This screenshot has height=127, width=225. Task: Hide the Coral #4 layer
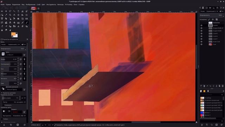click(201, 25)
